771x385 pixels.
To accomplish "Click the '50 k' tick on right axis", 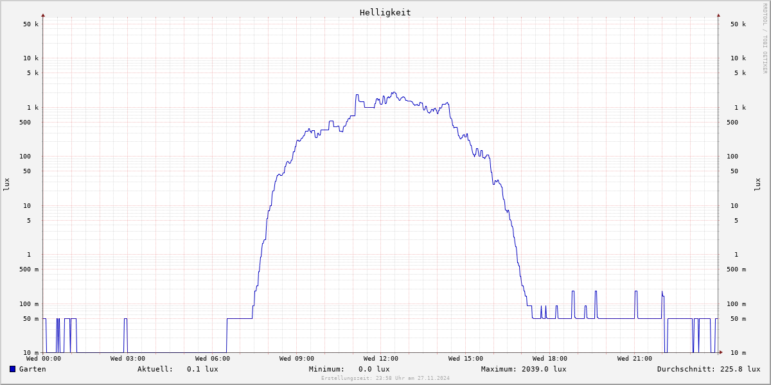I will [738, 24].
